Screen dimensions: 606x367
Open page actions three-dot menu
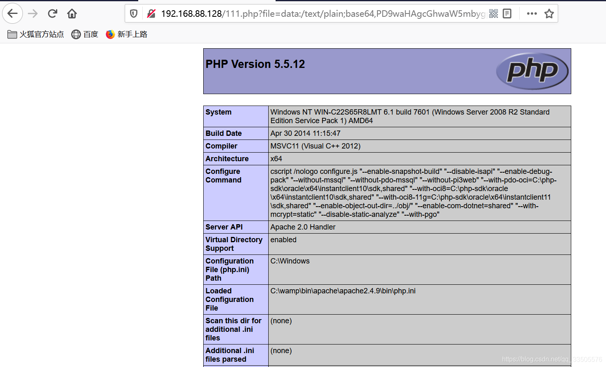tap(532, 14)
